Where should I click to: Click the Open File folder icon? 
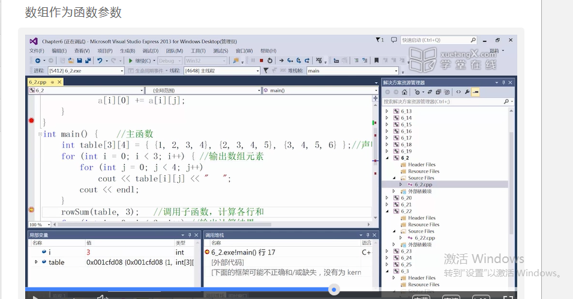(71, 61)
